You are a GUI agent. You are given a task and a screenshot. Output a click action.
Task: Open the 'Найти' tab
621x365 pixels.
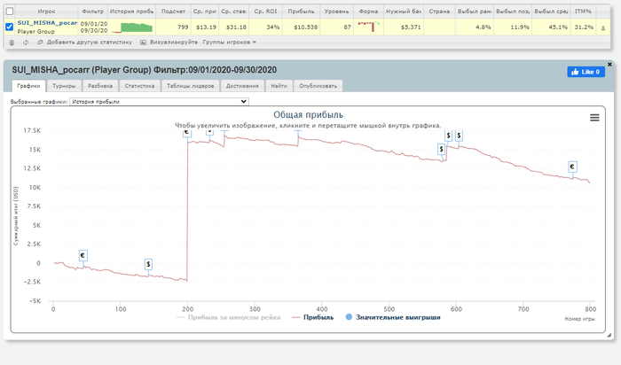(279, 86)
